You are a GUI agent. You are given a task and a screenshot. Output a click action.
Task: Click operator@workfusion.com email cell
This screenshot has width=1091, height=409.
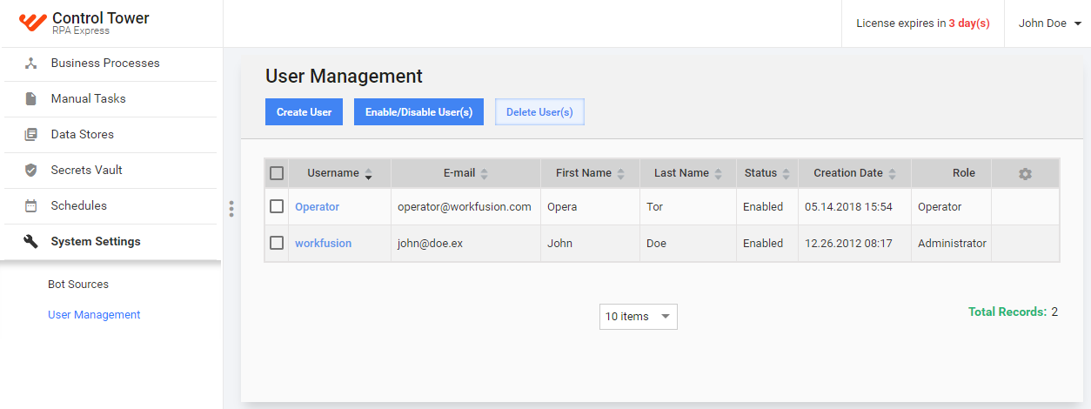[x=465, y=207]
